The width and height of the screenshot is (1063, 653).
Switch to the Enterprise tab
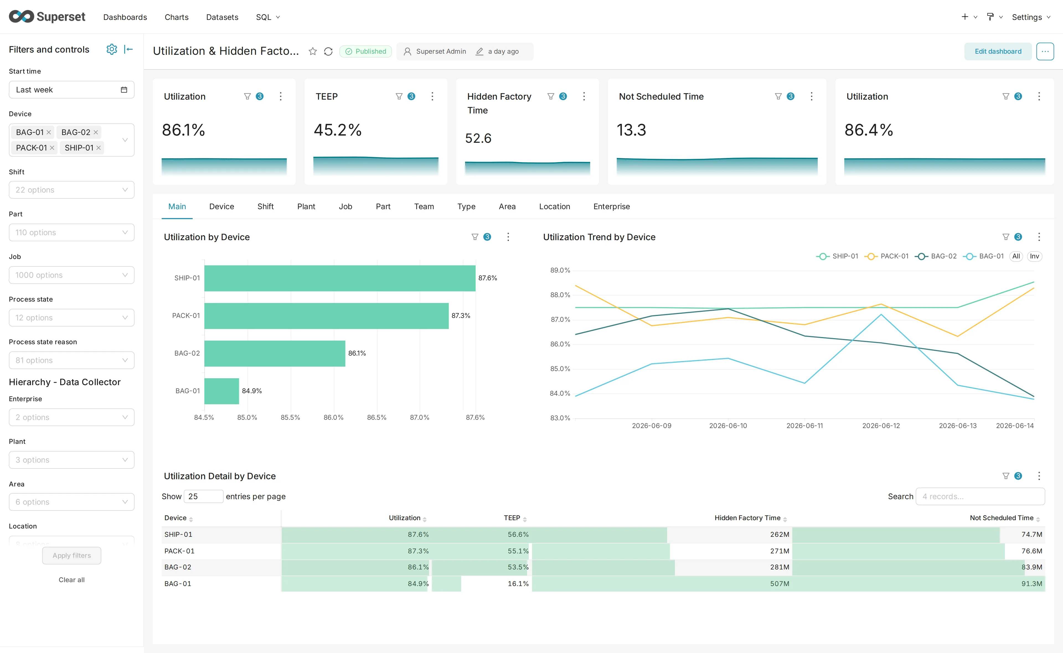tap(611, 206)
